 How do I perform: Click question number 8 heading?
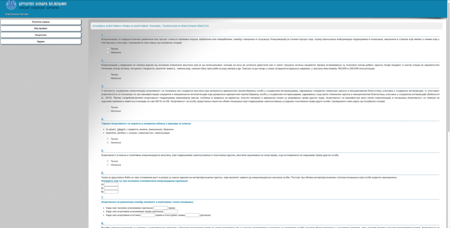pos(102,224)
